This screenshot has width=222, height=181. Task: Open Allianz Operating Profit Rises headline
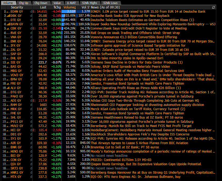coord(136,88)
